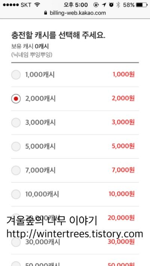150x266 pixels.
Task: Tap the alarm clock status icon
Action: click(111, 5)
